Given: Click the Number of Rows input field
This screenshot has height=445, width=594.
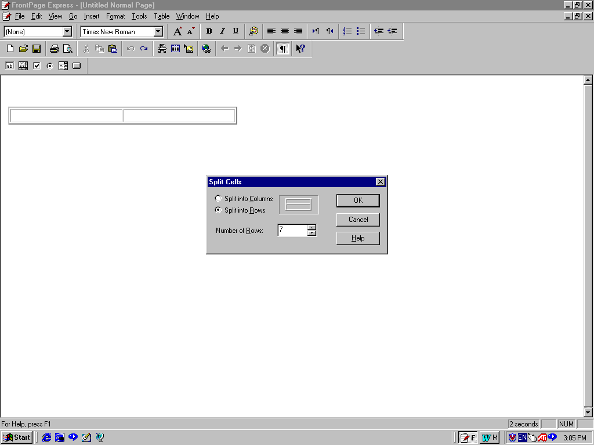Looking at the screenshot, I should click(x=292, y=230).
